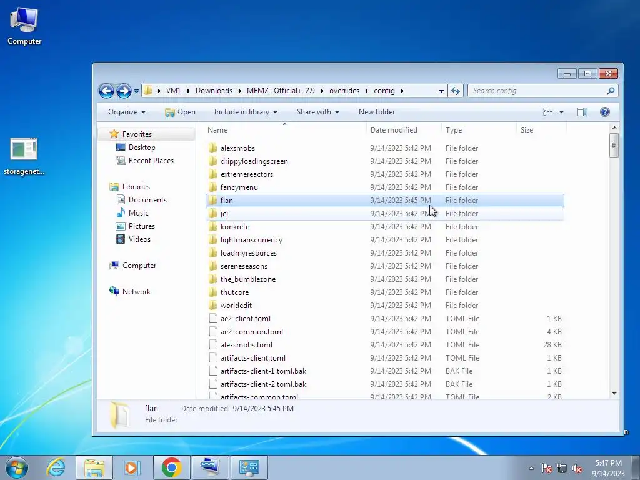Click Open in the toolbar
Screen dimensions: 640x480
click(x=180, y=112)
